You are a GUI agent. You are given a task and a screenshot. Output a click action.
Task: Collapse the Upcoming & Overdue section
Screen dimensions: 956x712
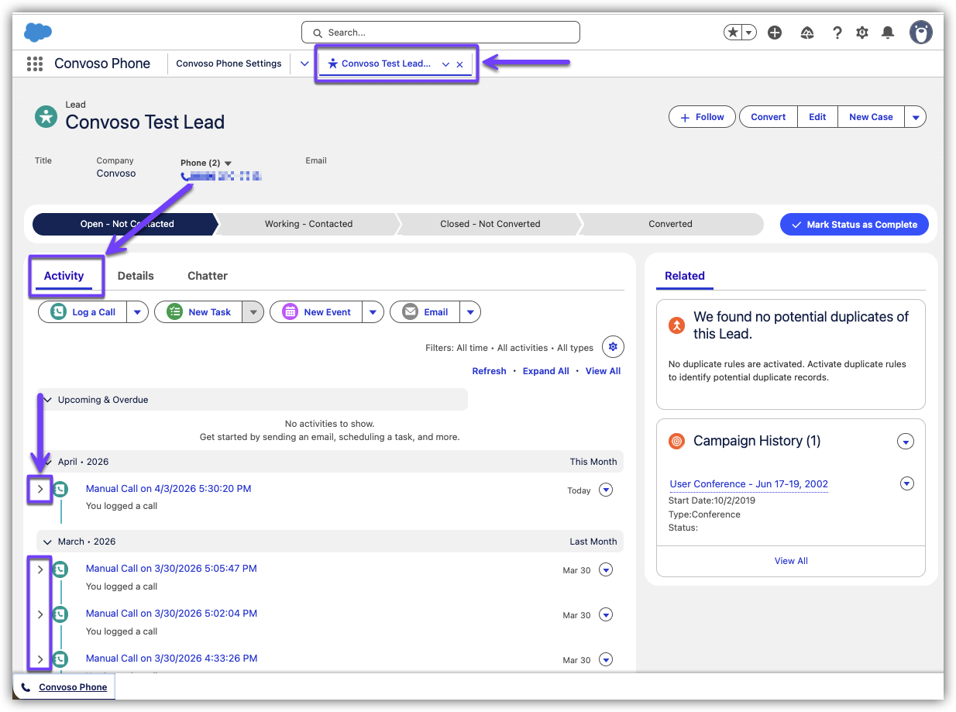[48, 400]
